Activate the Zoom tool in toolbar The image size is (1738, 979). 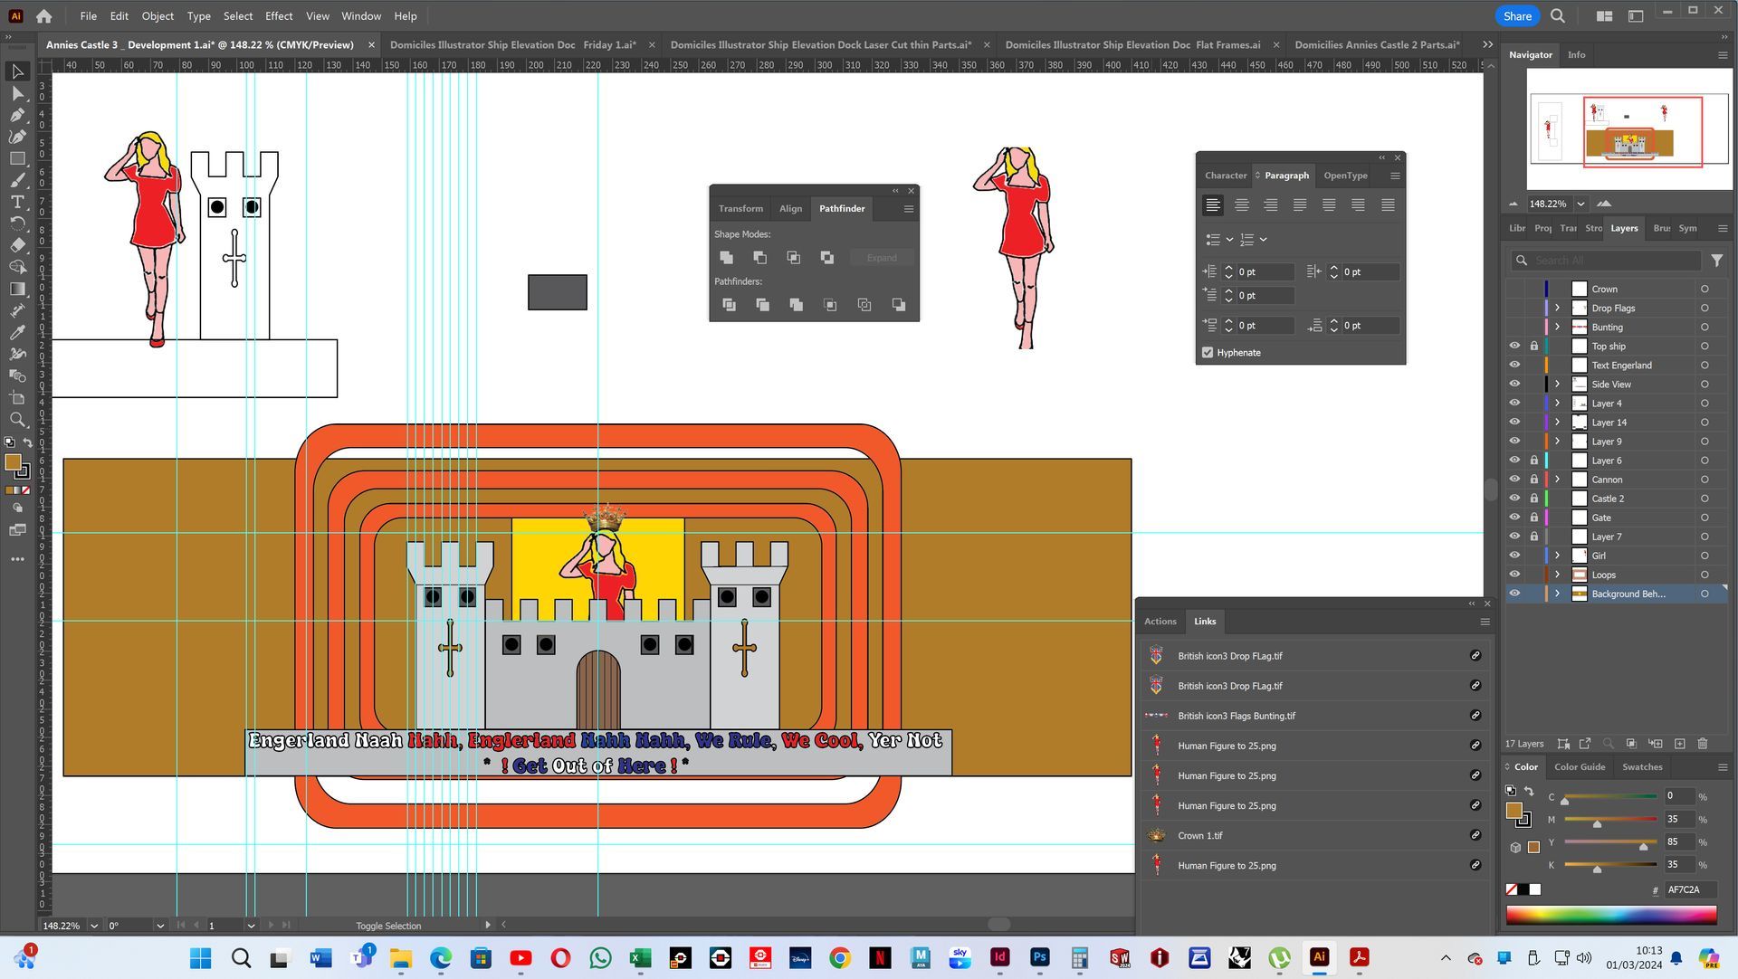[17, 420]
